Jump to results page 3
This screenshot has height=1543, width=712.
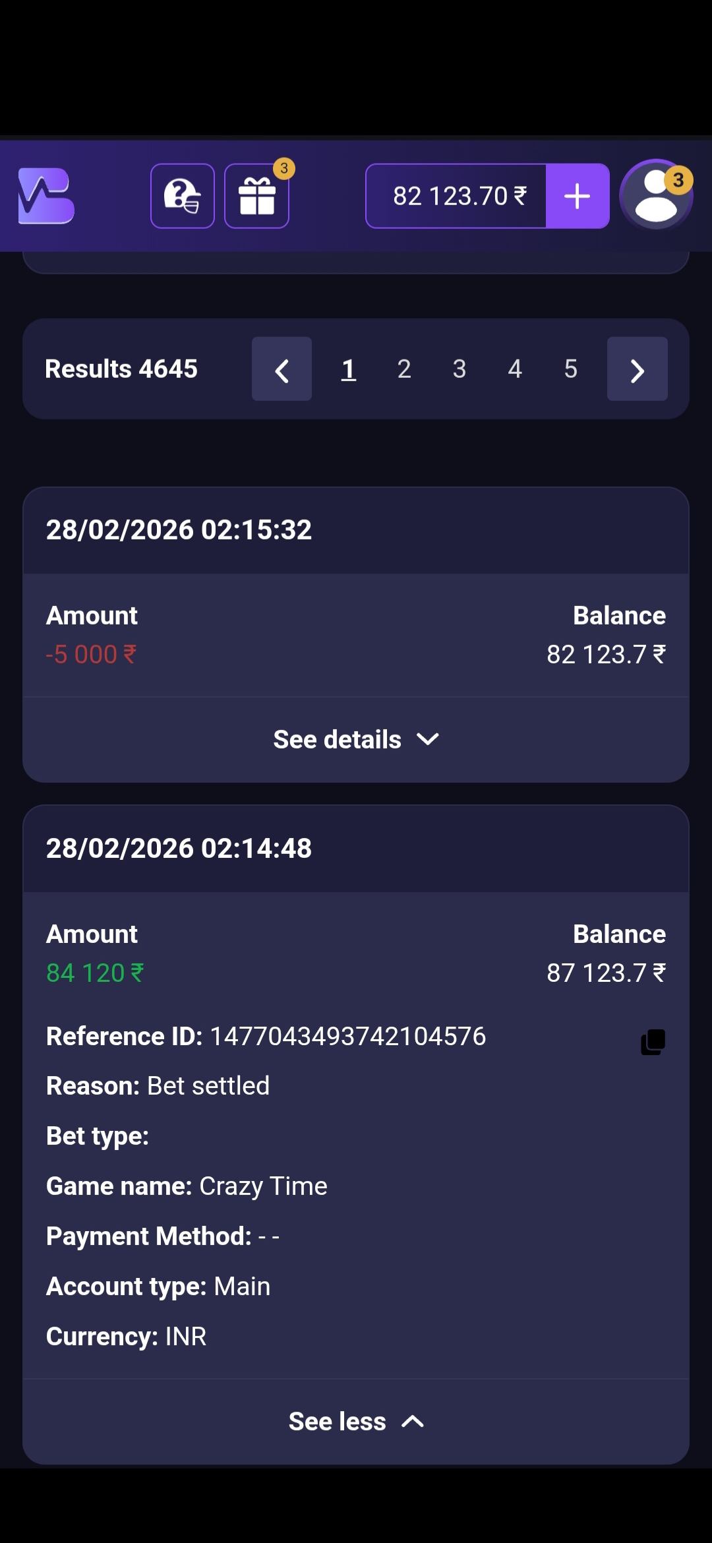pos(460,369)
